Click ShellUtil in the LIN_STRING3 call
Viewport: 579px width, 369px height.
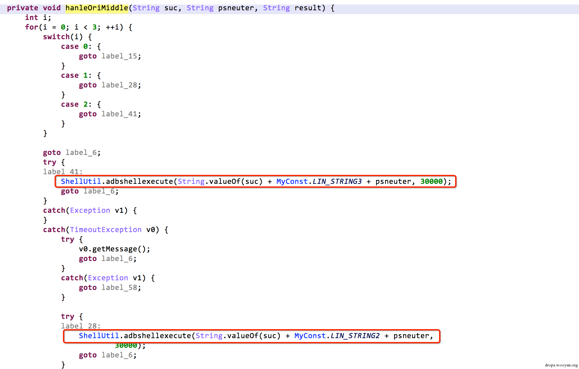pyautogui.click(x=81, y=182)
